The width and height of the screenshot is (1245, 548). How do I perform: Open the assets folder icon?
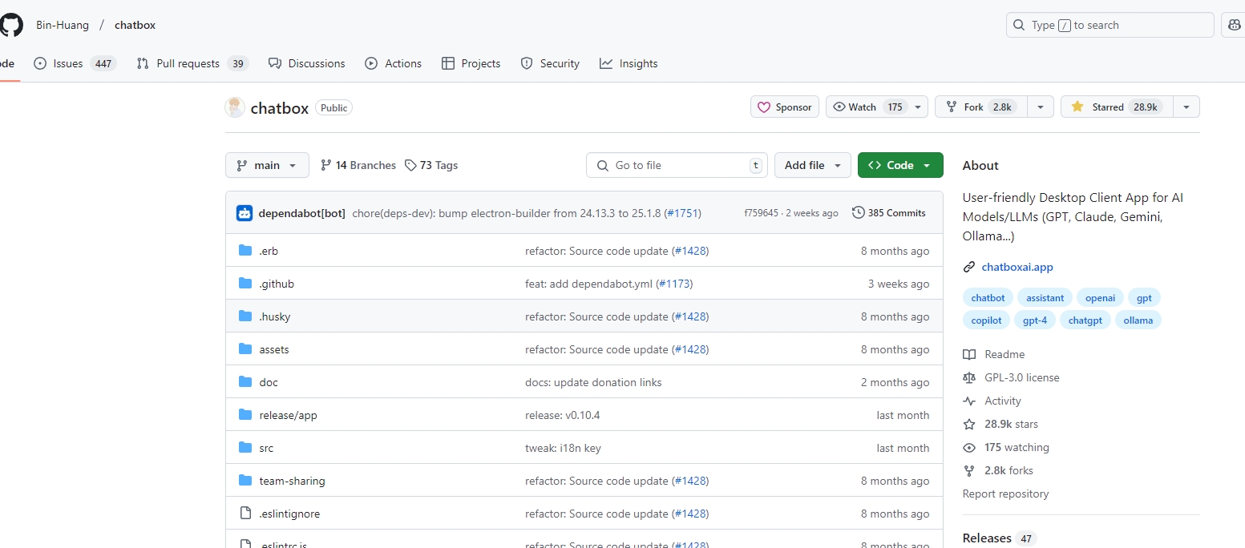click(x=245, y=349)
